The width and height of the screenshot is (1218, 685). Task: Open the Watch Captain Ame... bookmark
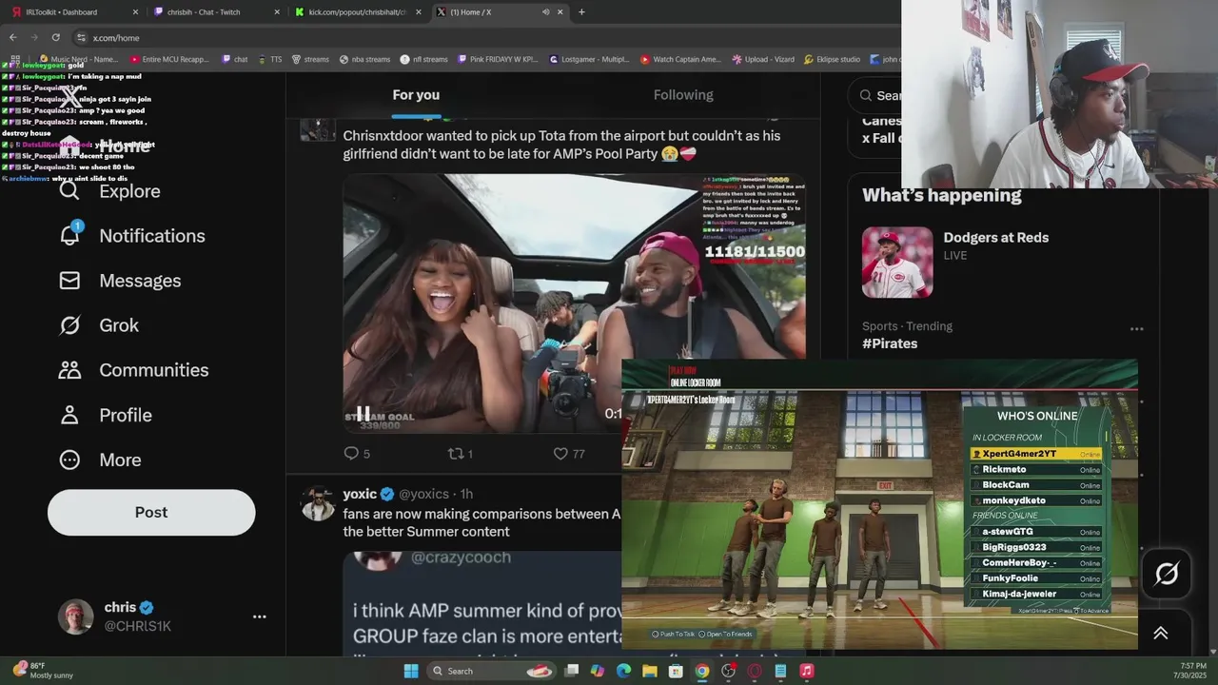(x=680, y=59)
